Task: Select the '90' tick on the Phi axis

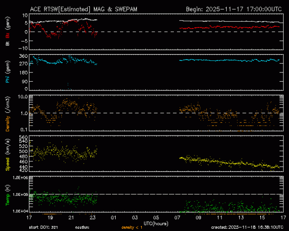Action: click(25, 81)
